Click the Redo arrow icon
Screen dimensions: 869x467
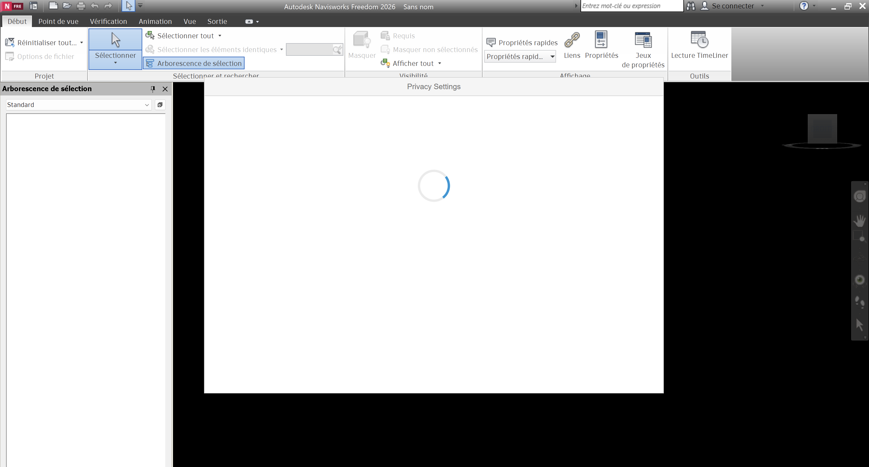tap(108, 6)
